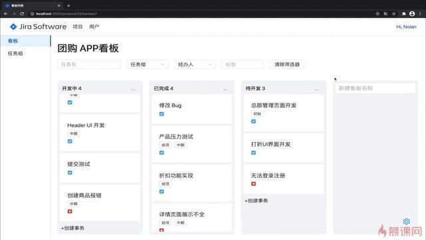Open the 打折UI界面开发 task card

[x=284, y=148]
